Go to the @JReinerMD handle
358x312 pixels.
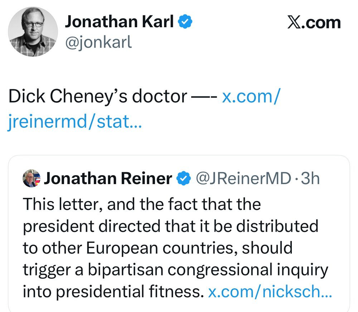pyautogui.click(x=241, y=178)
